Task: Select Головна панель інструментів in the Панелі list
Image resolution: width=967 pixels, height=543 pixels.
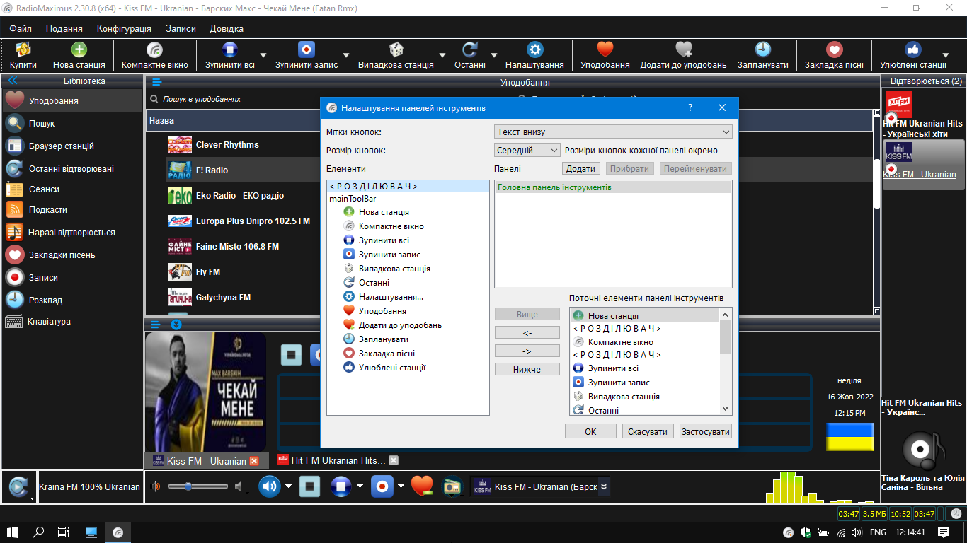Action: click(x=613, y=187)
